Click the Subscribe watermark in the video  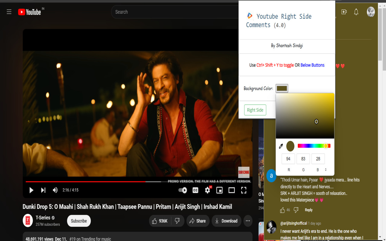244,172
